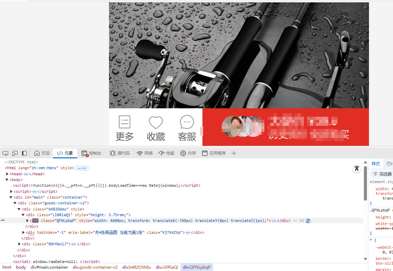Click the elements panel scrollbar thumb
The height and width of the screenshot is (271, 393).
366,183
